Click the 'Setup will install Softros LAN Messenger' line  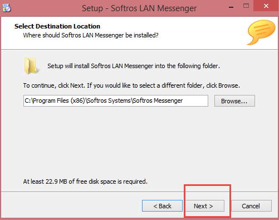coord(134,66)
